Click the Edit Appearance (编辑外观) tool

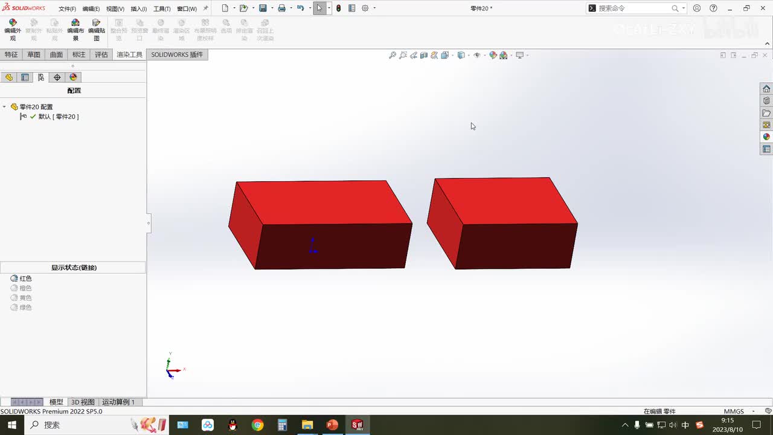13,30
